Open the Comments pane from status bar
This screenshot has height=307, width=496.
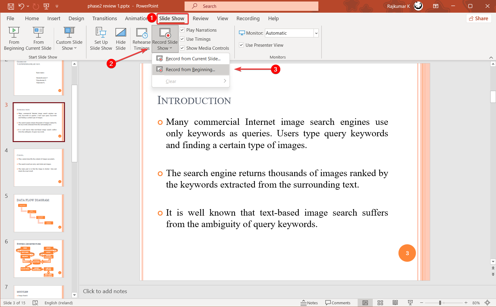click(338, 303)
